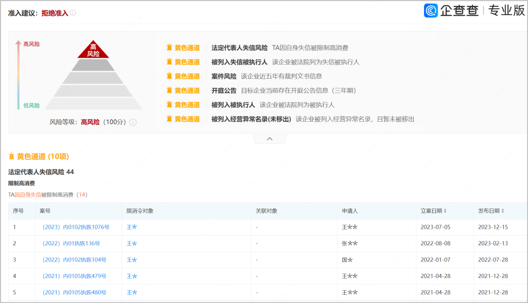Click the alarm icon beside 法定代表人失信风险
The height and width of the screenshot is (303, 528).
pyautogui.click(x=168, y=47)
